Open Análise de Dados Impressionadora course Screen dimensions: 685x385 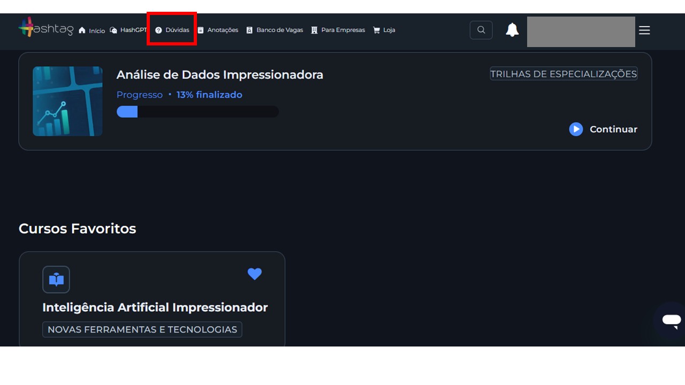point(219,74)
